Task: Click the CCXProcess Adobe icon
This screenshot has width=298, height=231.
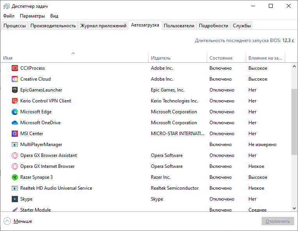Action: (15, 68)
